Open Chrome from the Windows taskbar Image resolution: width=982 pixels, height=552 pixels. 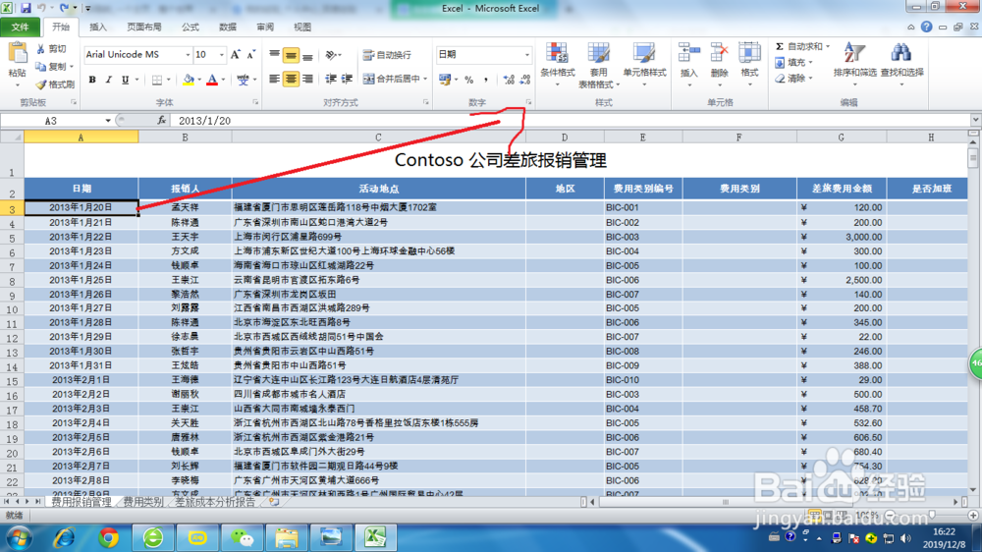point(109,537)
